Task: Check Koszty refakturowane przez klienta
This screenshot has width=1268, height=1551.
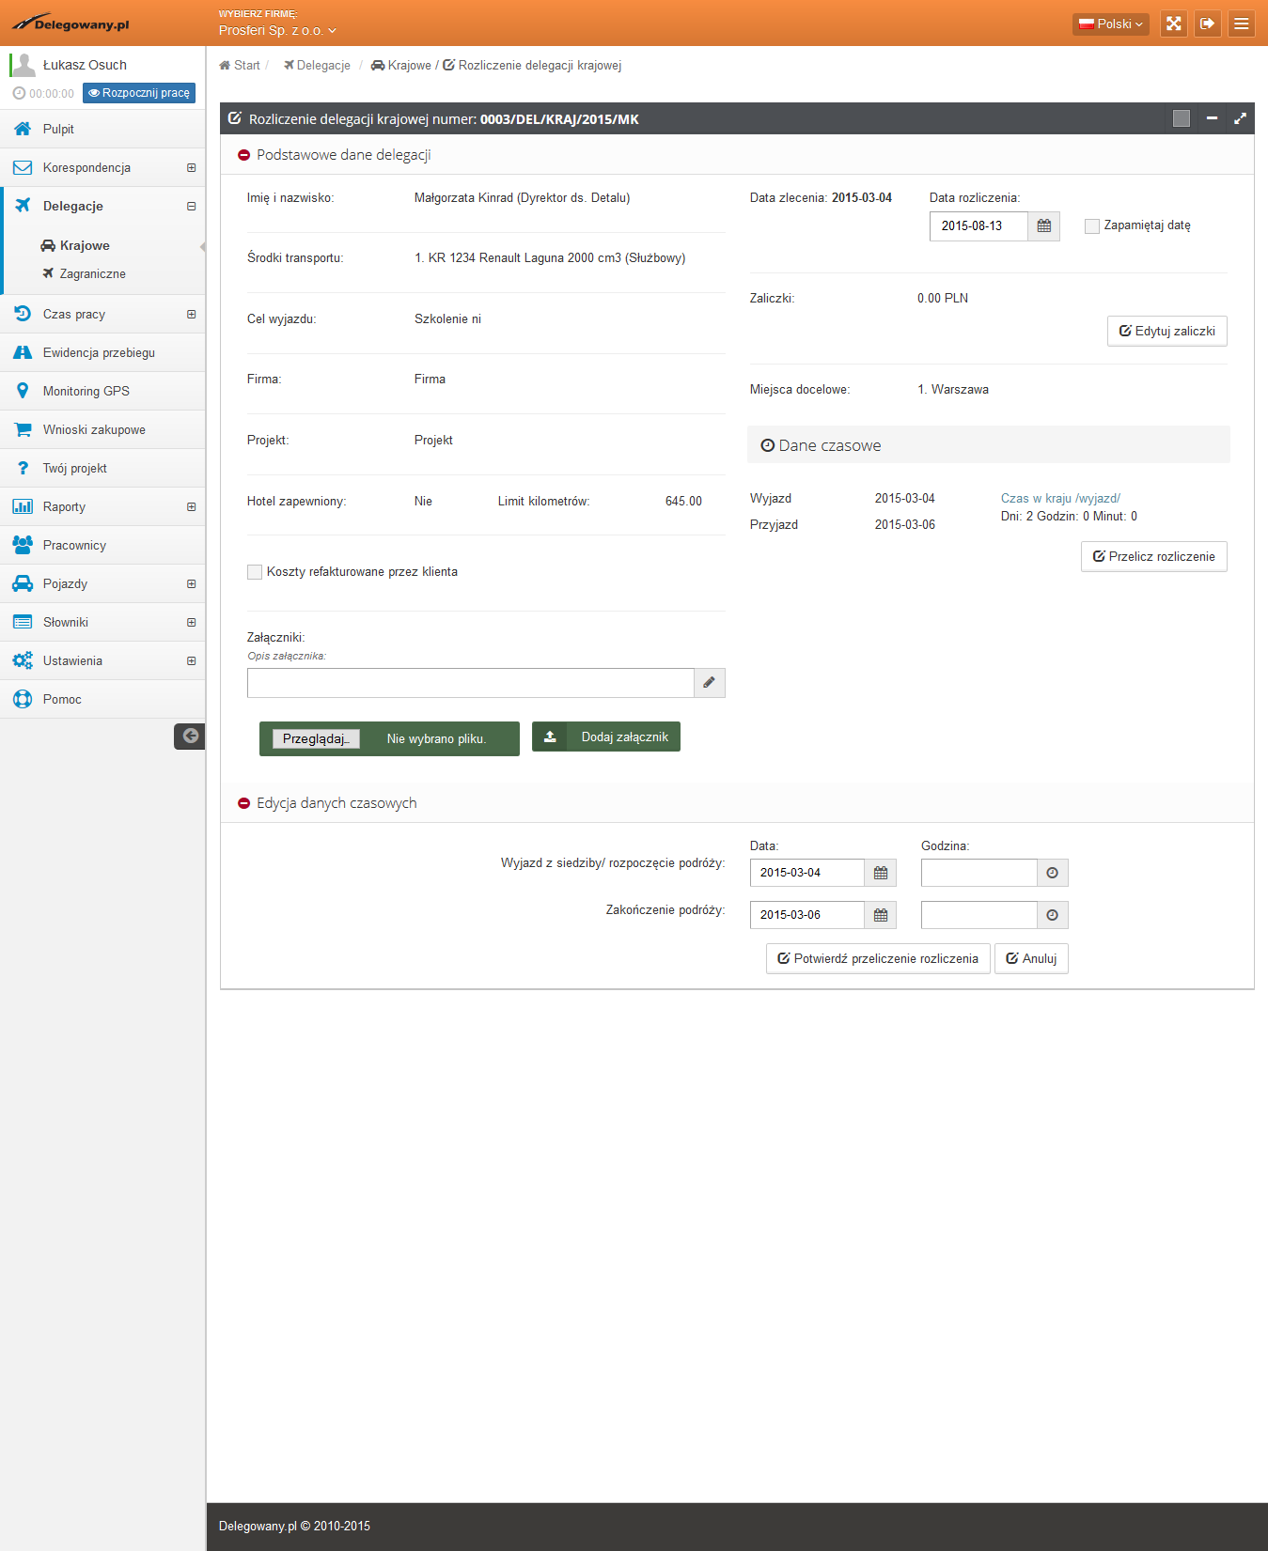Action: 255,572
